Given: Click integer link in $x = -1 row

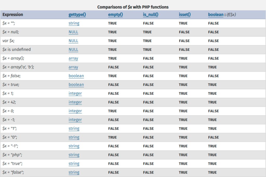Looking at the screenshot, I should pos(75,120).
